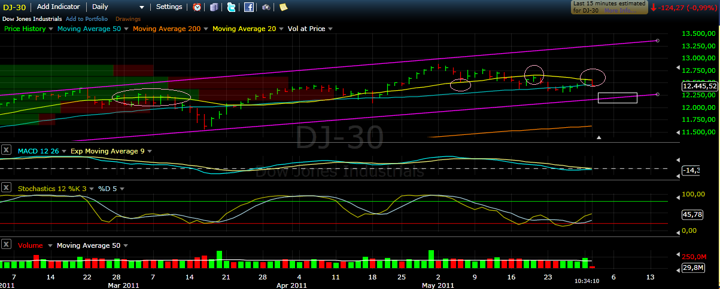Expand the Moving Average 20 indicator menu

(x=281, y=29)
